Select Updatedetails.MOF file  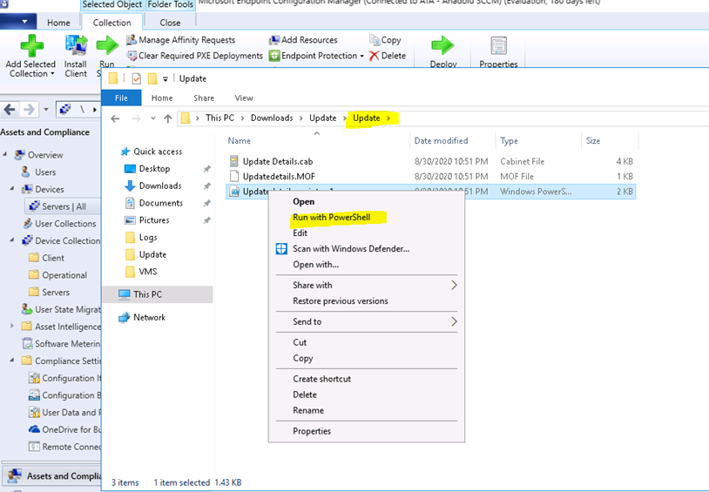279,177
